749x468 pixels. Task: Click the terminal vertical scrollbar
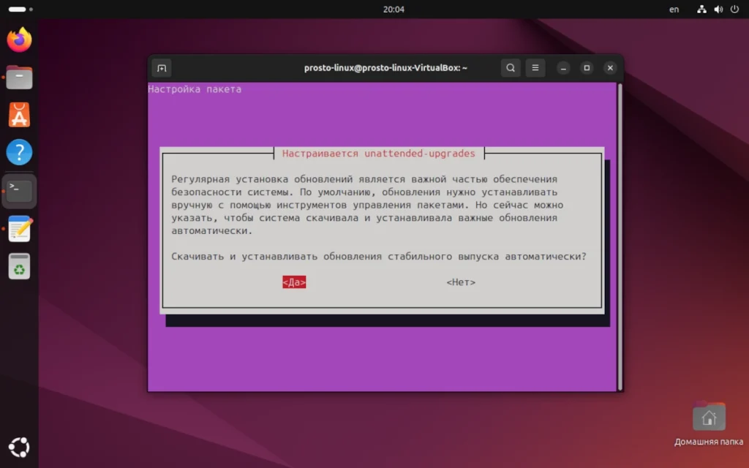[620, 236]
